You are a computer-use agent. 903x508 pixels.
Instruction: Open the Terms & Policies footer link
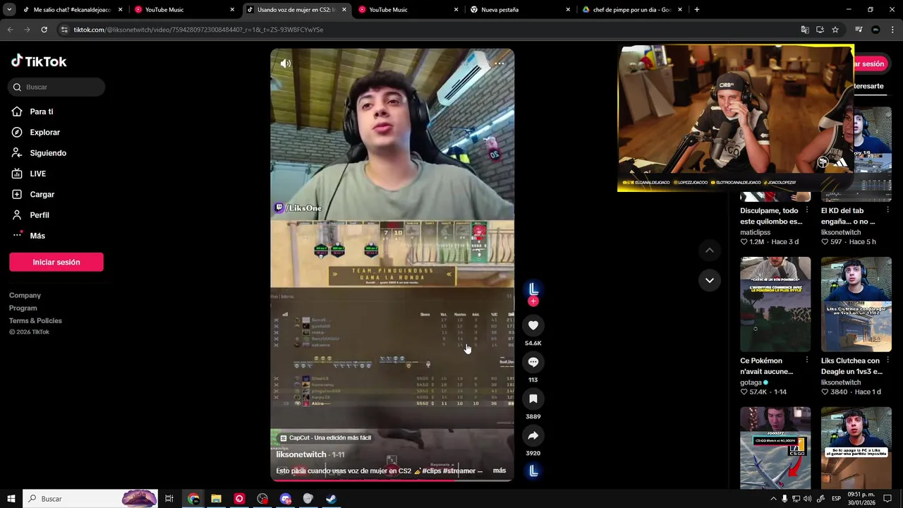pyautogui.click(x=35, y=320)
